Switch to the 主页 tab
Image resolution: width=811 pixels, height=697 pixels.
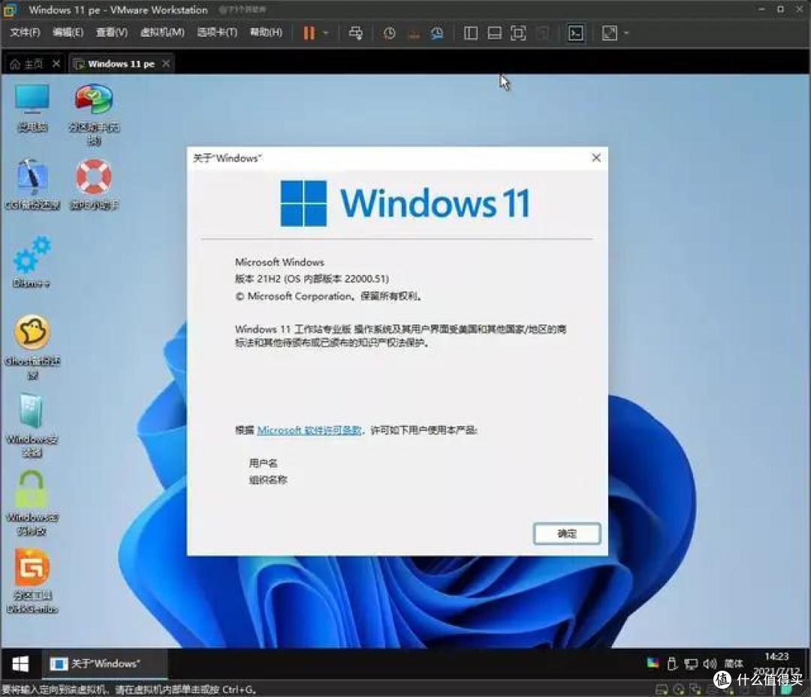click(32, 64)
